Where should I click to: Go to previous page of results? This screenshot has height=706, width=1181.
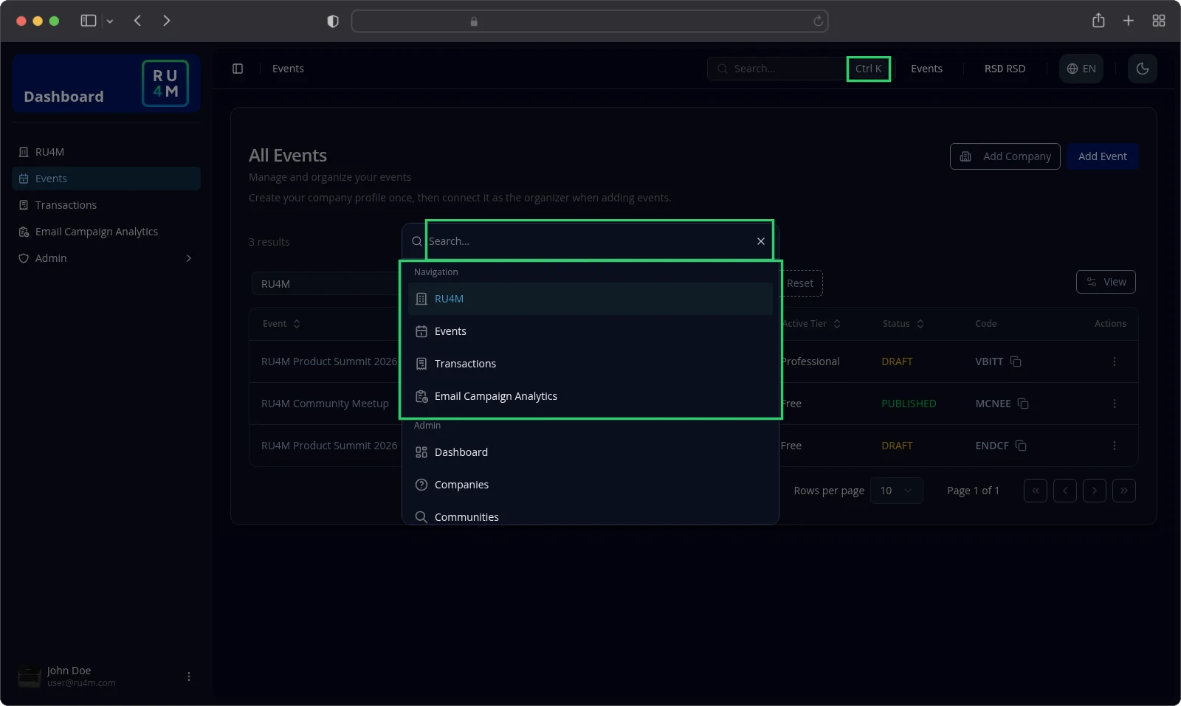pos(1065,491)
